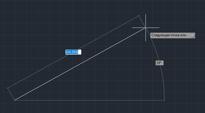Image resolution: width=205 pixels, height=113 pixels.
Task: Open the dropdown icon in the Следующая точка или tooltip
Action: pos(193,36)
